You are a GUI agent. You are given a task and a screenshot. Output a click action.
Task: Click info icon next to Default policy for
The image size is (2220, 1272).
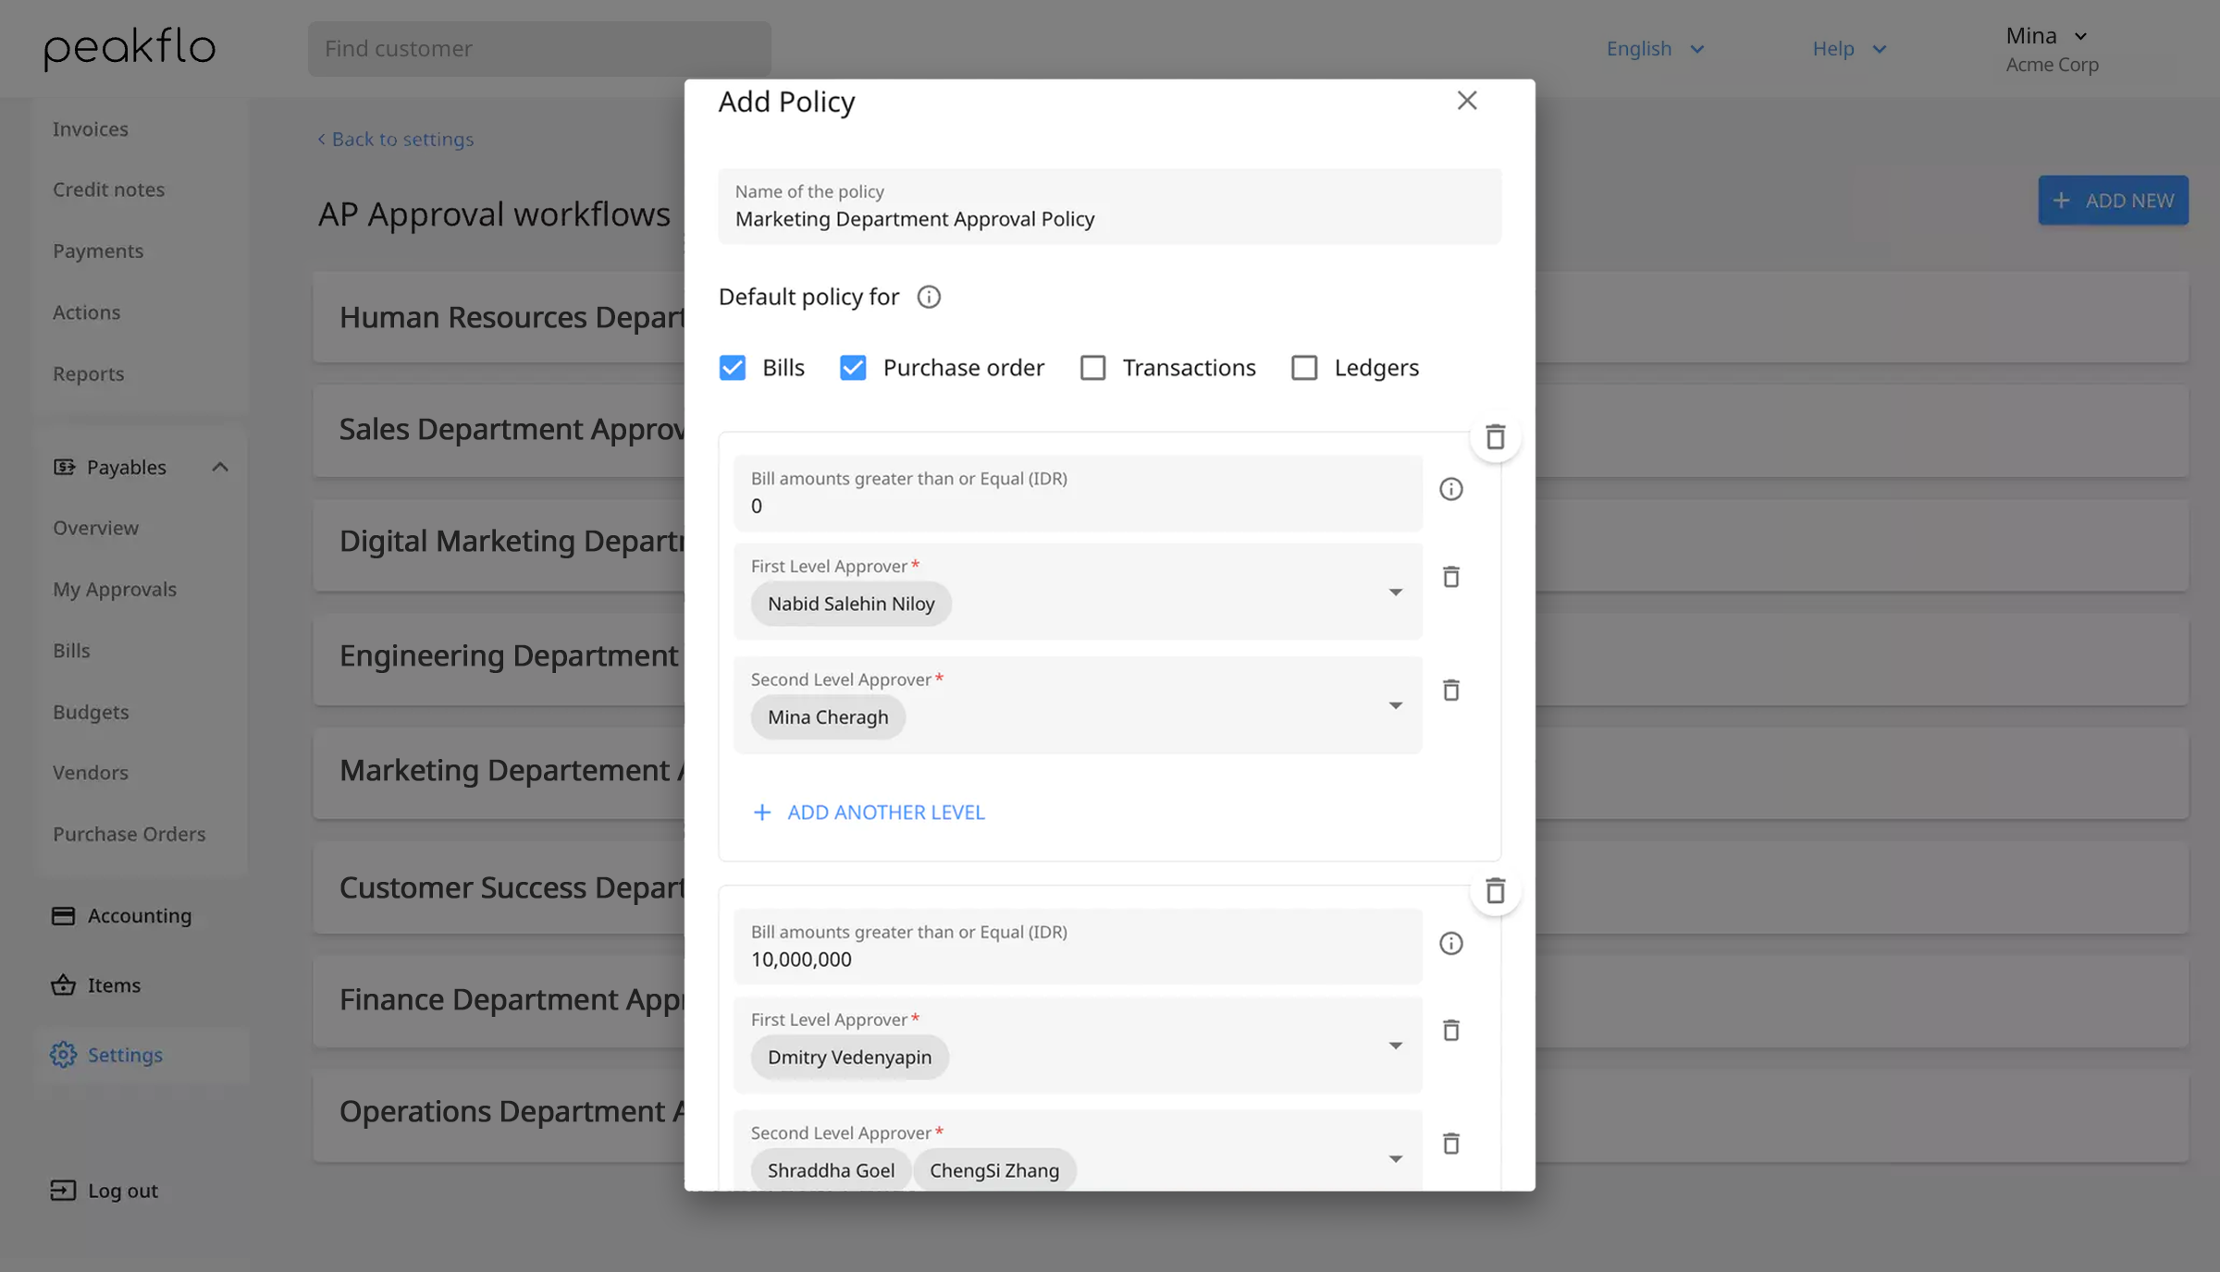click(x=929, y=297)
